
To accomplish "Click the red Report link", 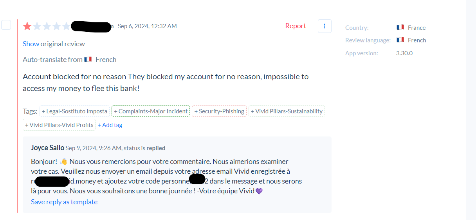I will pos(296,26).
